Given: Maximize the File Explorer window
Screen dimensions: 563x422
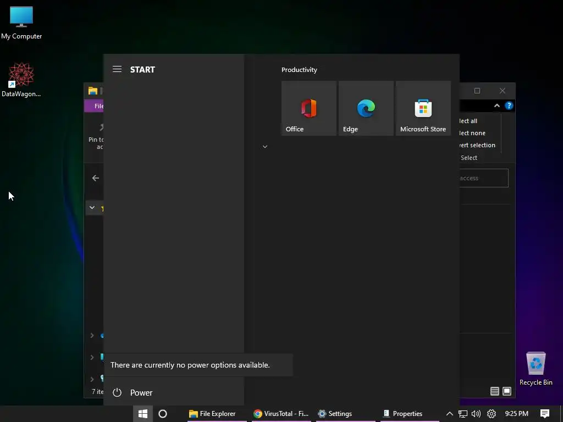Looking at the screenshot, I should (x=477, y=91).
